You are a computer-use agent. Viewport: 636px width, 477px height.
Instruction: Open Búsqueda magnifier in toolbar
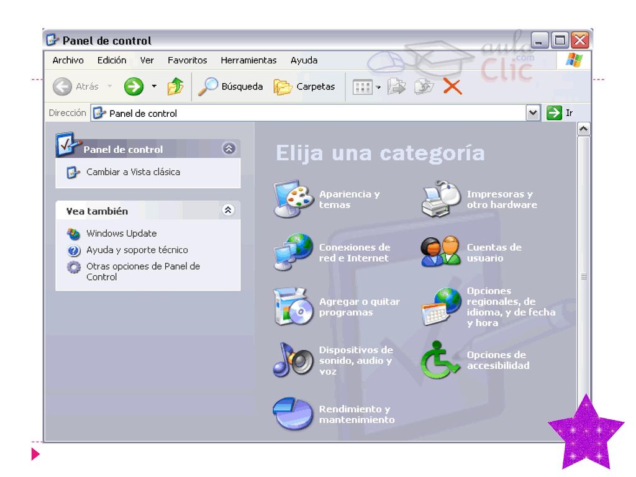click(207, 86)
